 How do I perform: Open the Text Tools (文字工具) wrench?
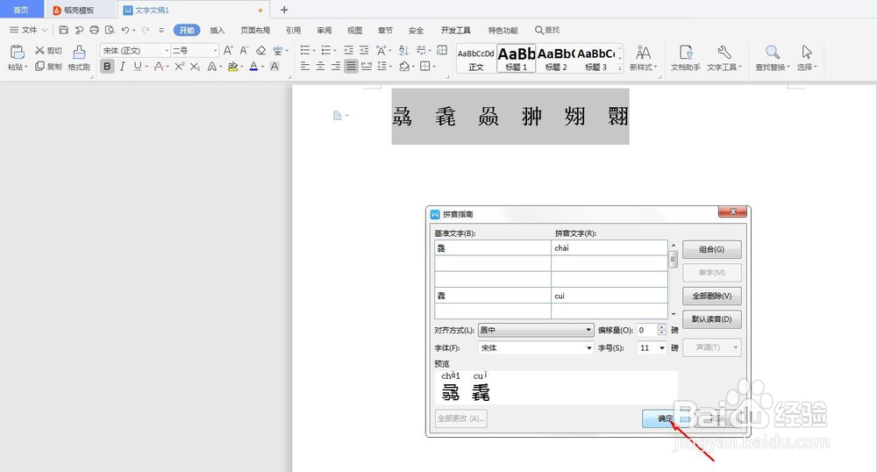[724, 58]
